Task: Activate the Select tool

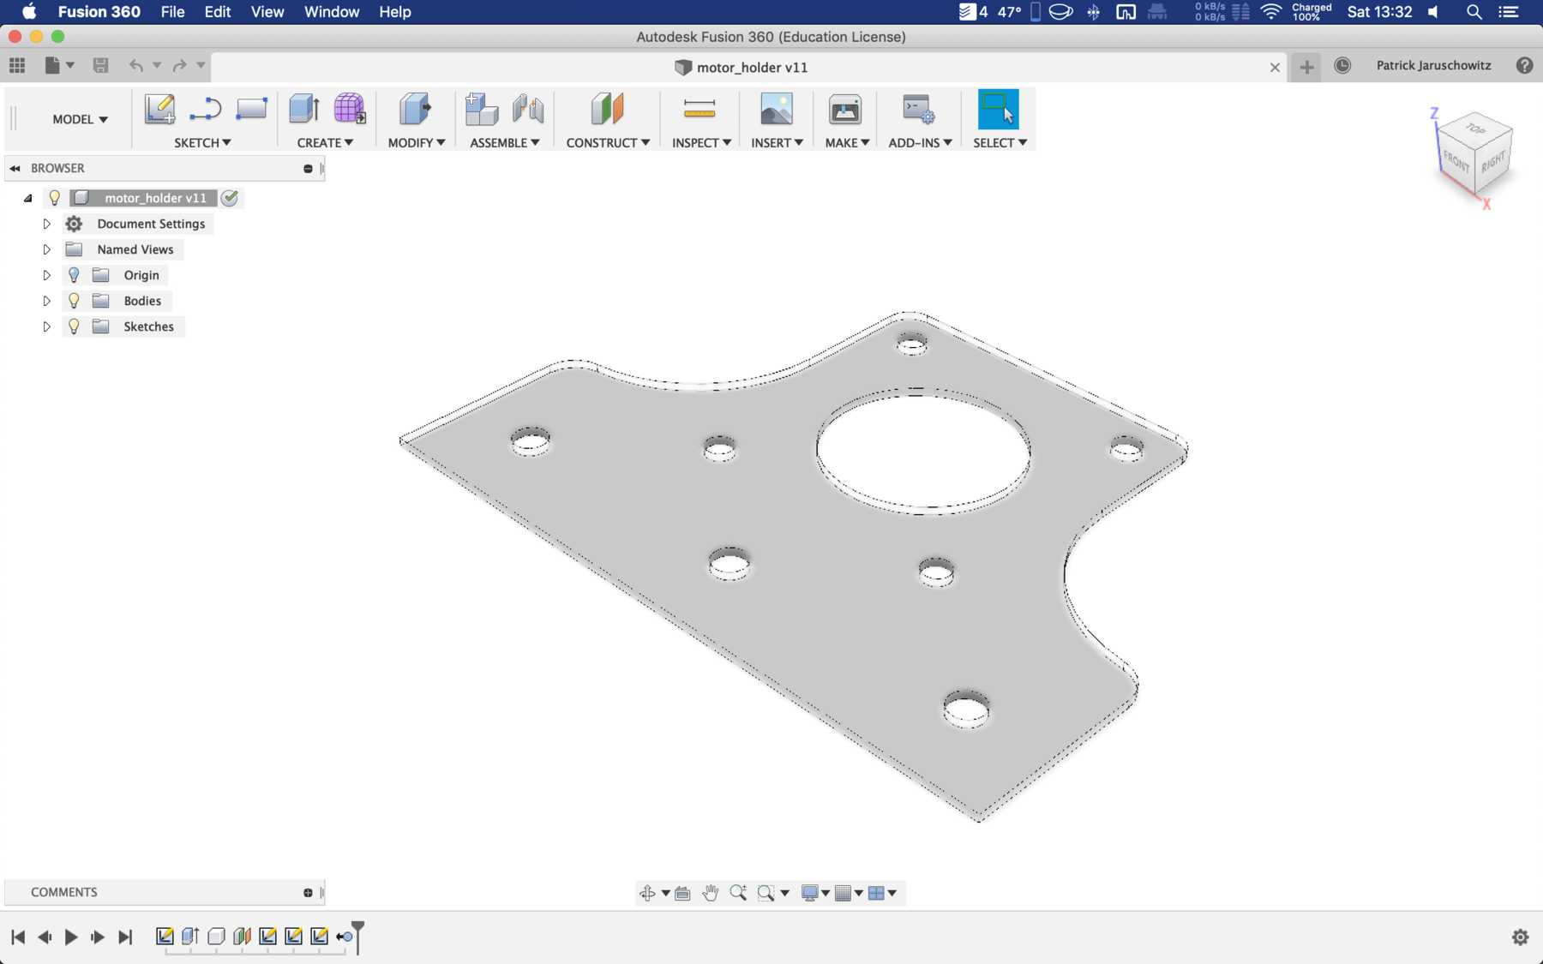Action: [999, 110]
